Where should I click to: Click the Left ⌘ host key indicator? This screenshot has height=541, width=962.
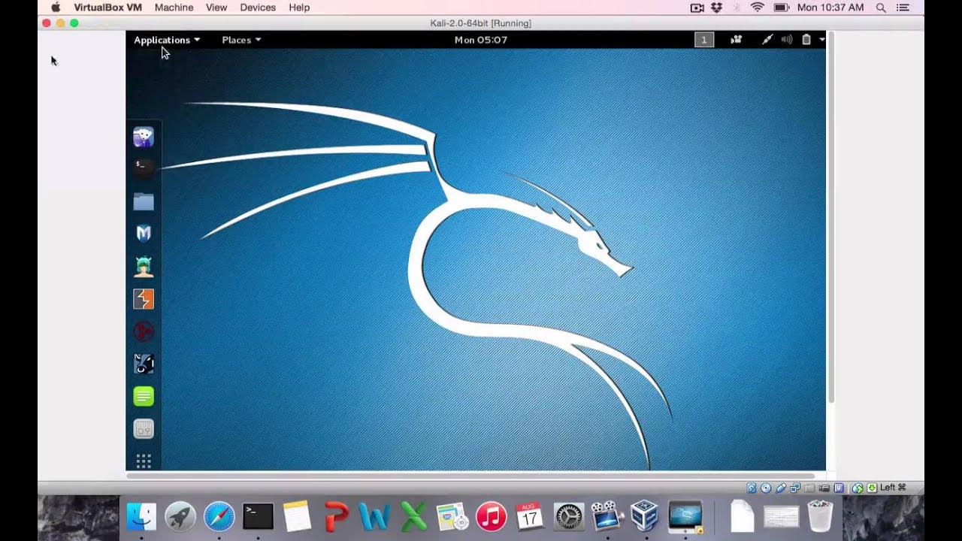[893, 488]
